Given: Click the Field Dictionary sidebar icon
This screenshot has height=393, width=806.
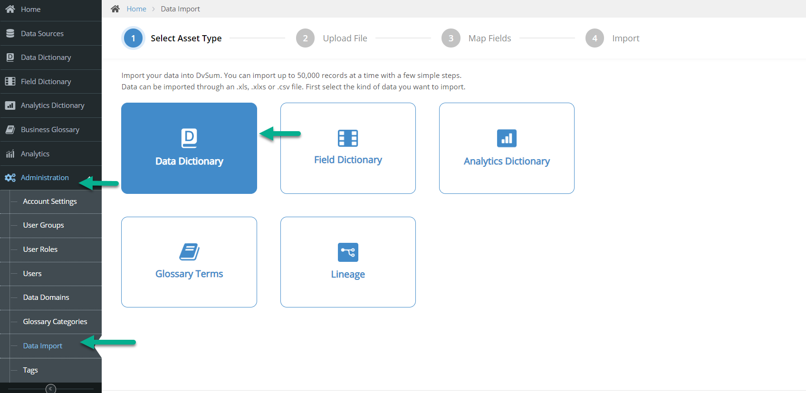Looking at the screenshot, I should point(10,81).
